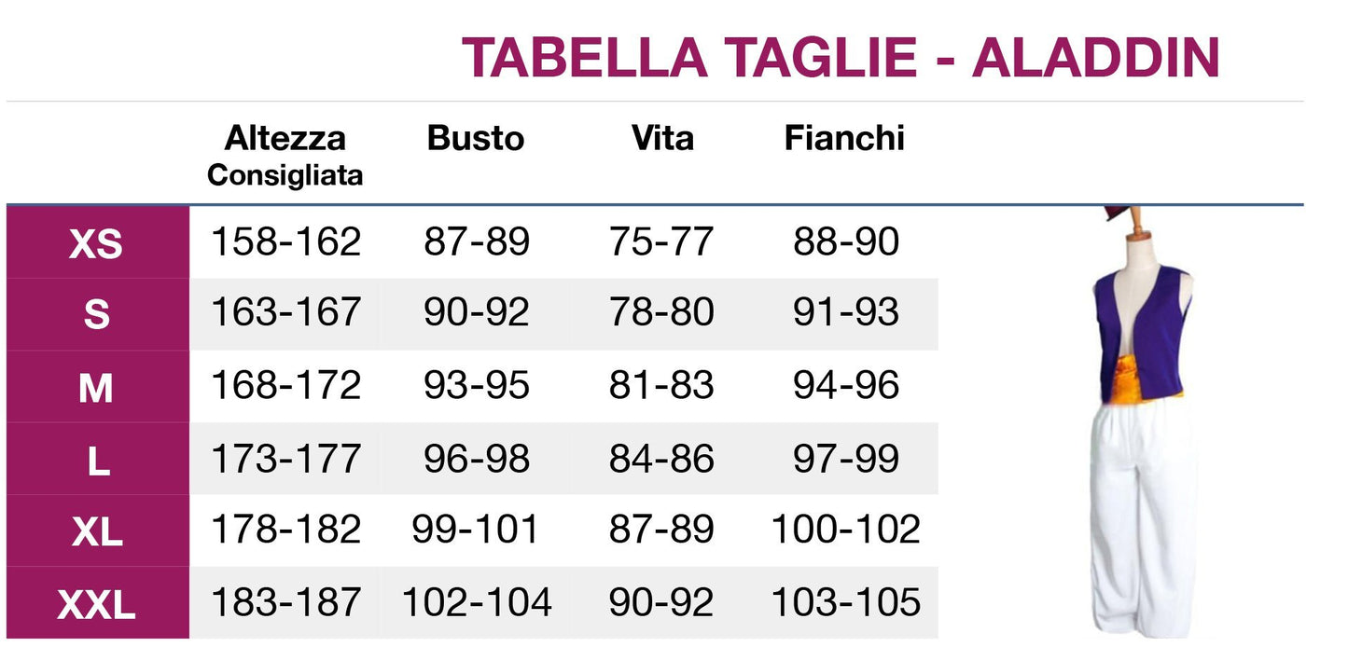1348x661 pixels.
Task: Click the 96-98 bust cell
Action: [476, 459]
